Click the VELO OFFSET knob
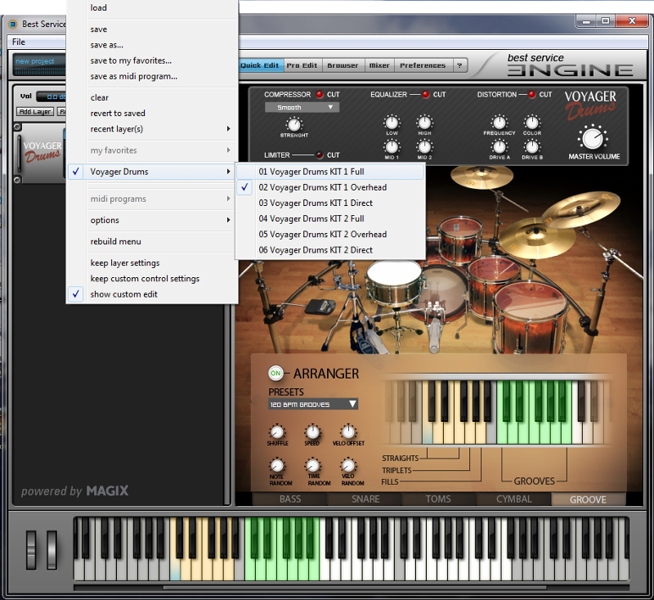The height and width of the screenshot is (600, 654). tap(348, 432)
